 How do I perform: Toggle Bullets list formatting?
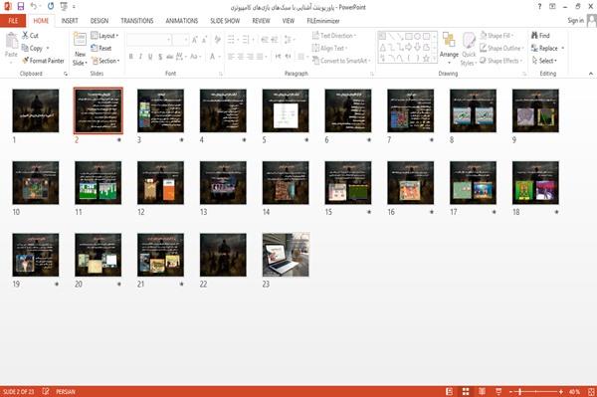point(232,40)
